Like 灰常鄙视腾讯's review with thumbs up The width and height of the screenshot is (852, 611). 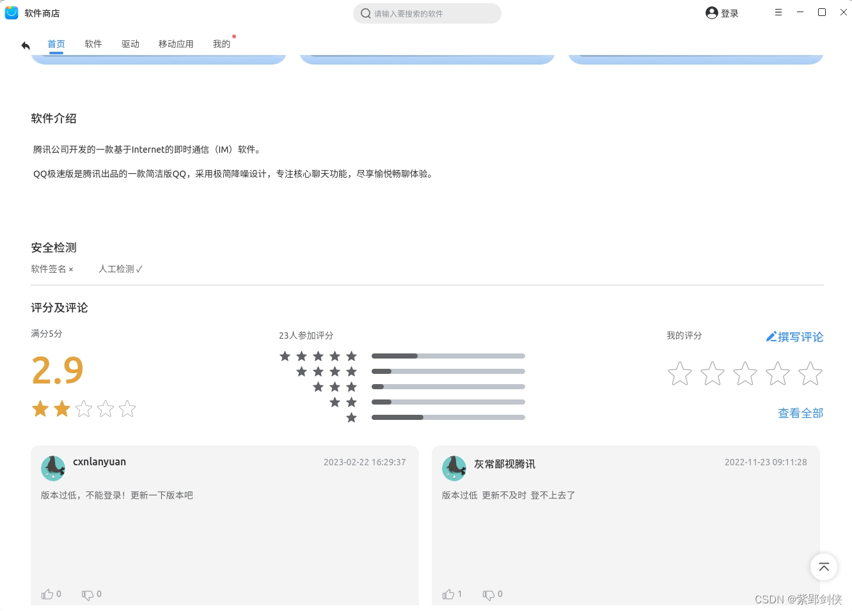pos(448,594)
